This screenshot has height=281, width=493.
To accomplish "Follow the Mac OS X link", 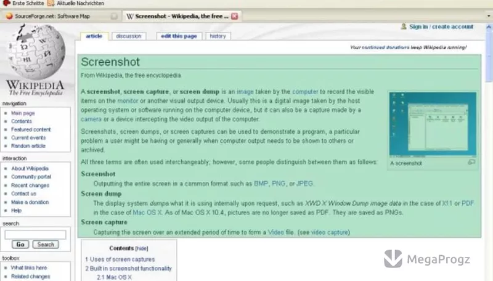I will pos(147,213).
